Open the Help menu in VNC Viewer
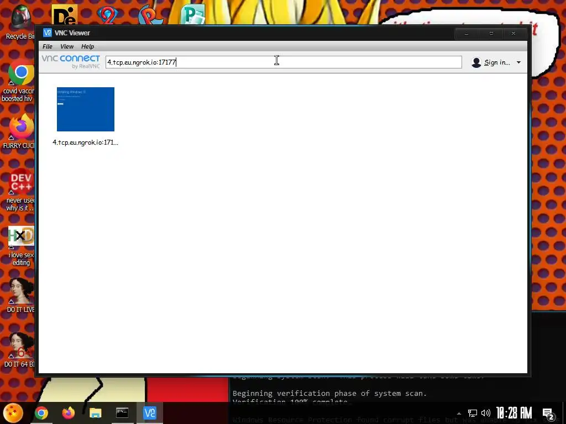The width and height of the screenshot is (566, 424). point(87,46)
